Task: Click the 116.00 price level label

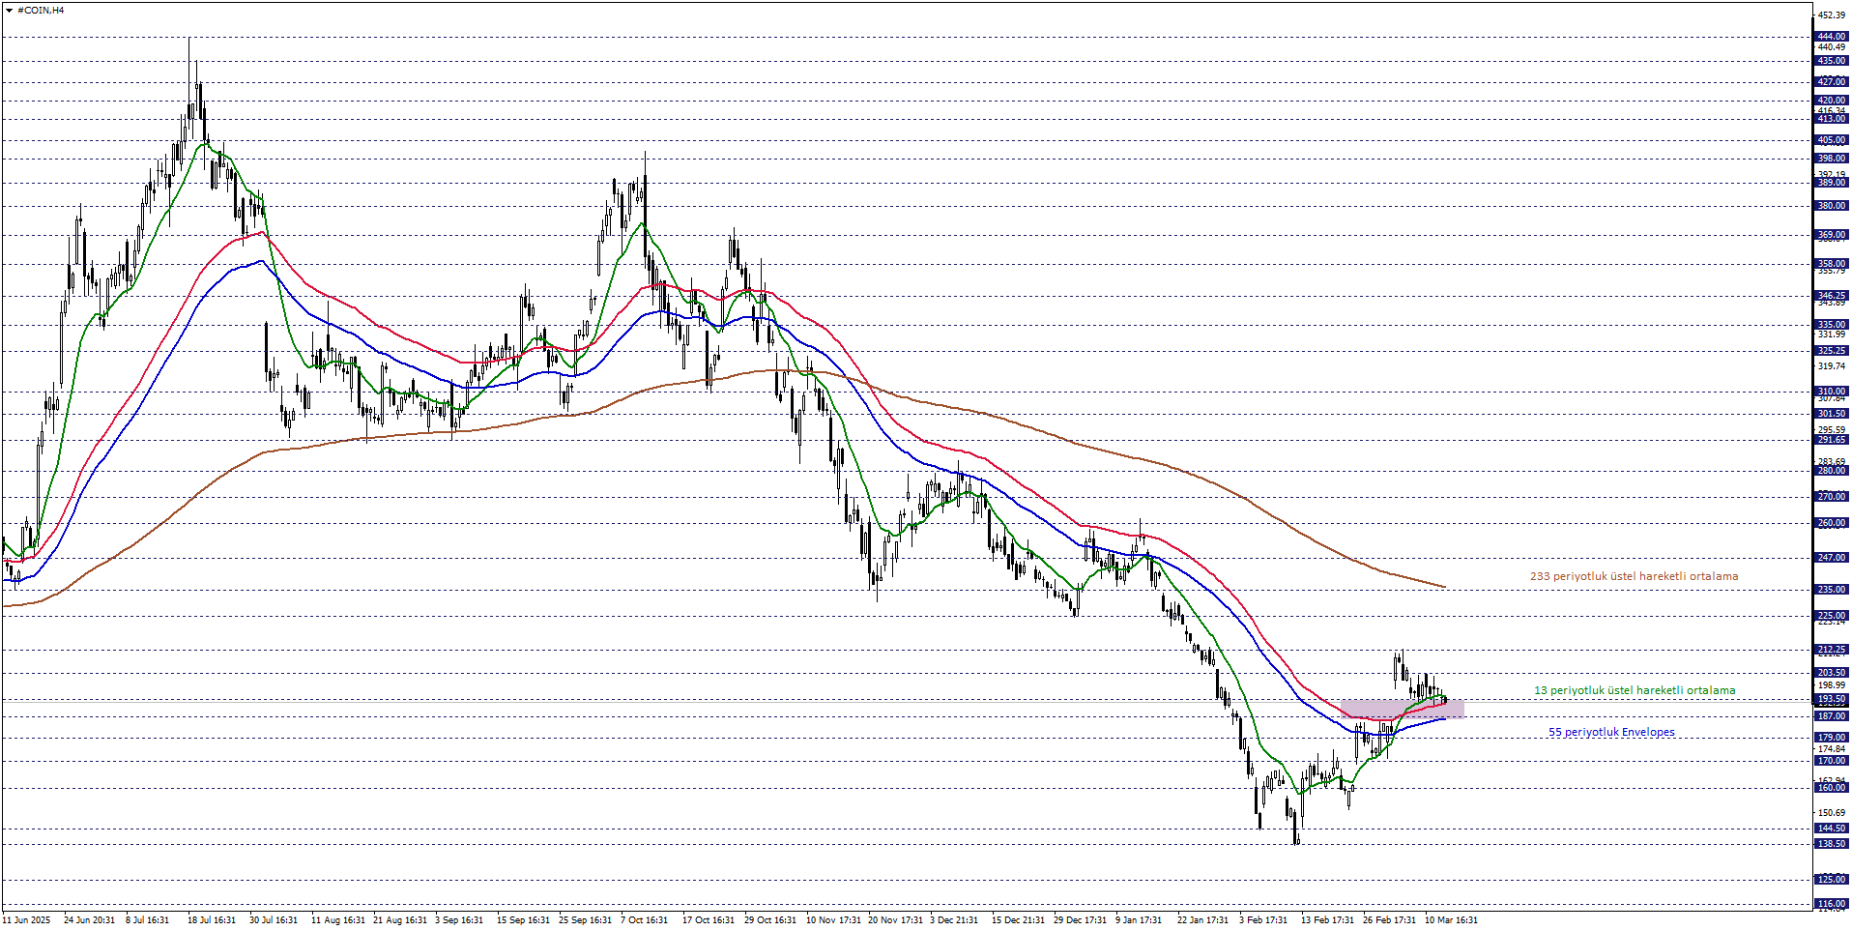Action: (1831, 904)
